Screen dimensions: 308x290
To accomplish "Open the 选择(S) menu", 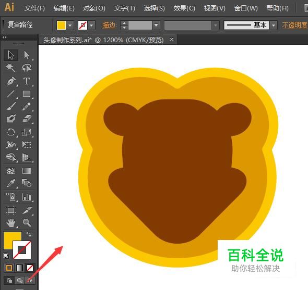I will click(155, 8).
